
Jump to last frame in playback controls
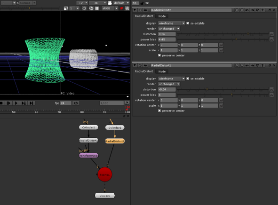tap(32, 103)
